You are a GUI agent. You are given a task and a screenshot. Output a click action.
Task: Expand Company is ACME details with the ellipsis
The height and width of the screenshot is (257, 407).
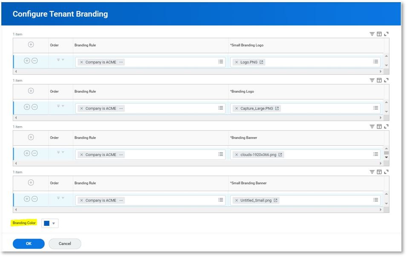[121, 61]
